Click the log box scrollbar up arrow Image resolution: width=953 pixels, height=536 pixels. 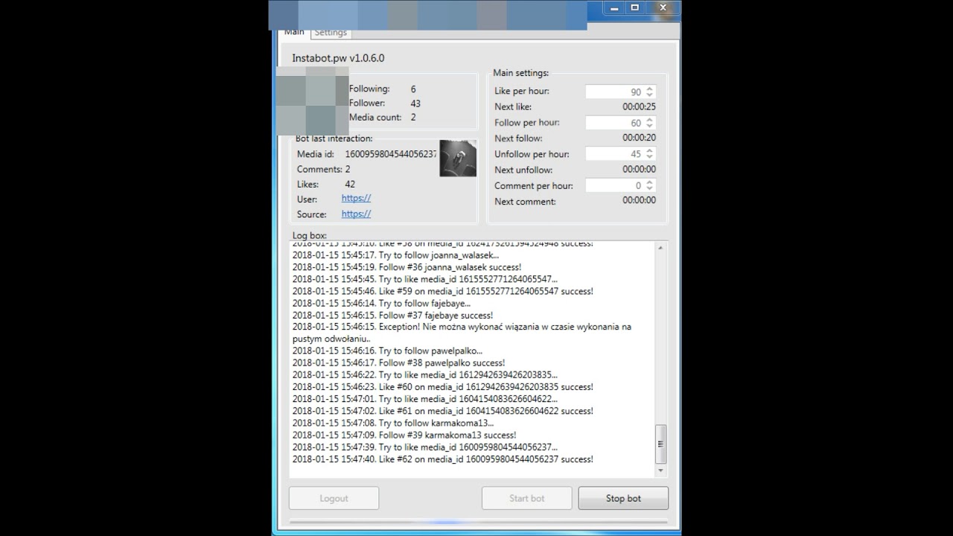coord(660,248)
